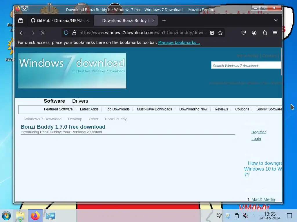
Task: Bookmark this page with the star icon
Action: [220, 33]
